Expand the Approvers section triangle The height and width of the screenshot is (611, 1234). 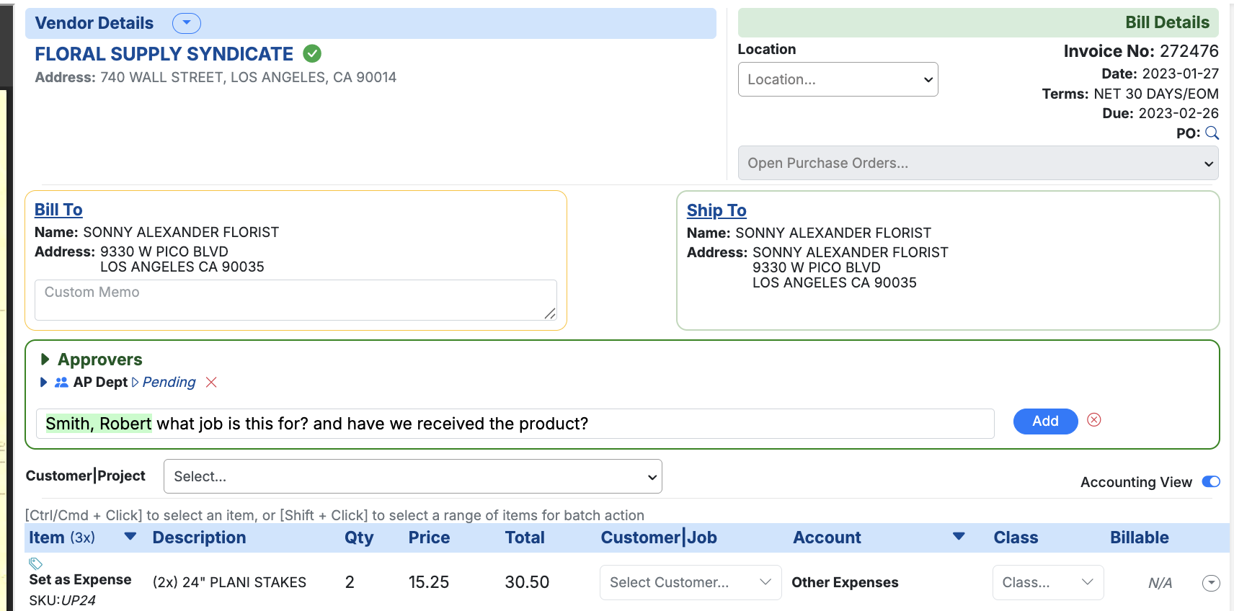pos(45,360)
